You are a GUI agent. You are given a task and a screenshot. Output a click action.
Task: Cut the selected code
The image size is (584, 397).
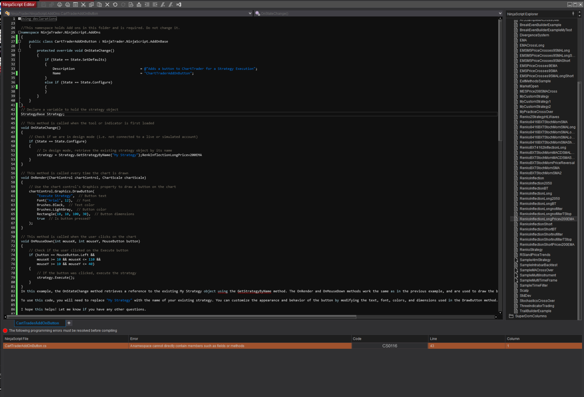tap(83, 4)
